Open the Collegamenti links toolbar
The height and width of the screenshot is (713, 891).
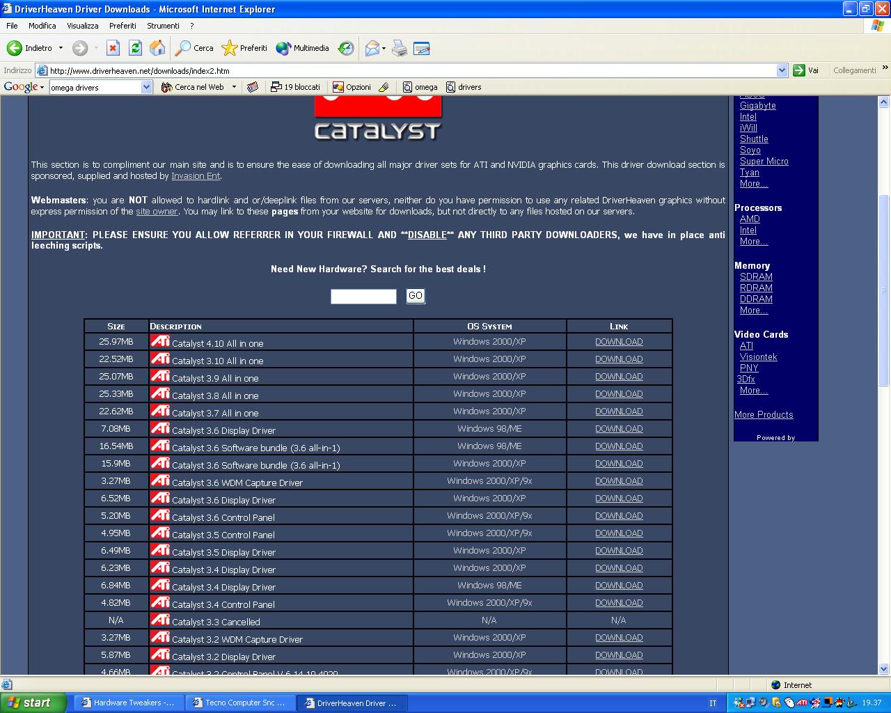tap(854, 70)
